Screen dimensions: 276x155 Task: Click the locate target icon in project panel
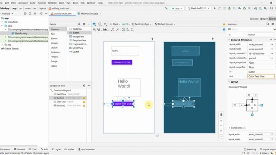tap(25, 13)
